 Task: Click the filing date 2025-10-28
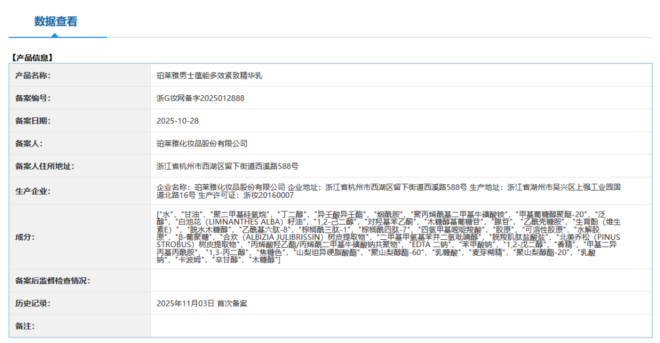click(x=178, y=121)
